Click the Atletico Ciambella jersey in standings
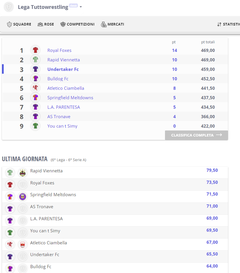The height and width of the screenshot is (273, 240). point(35,88)
